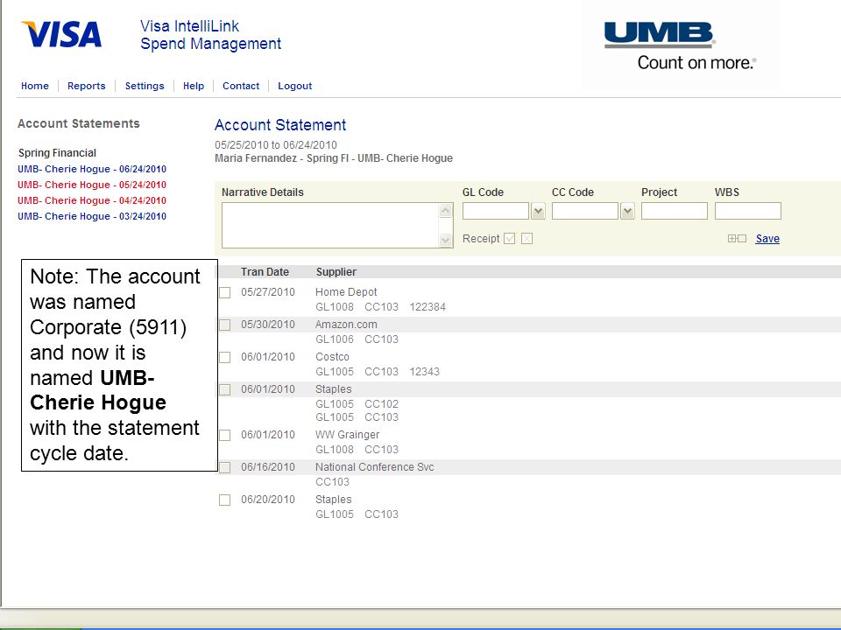This screenshot has width=841, height=630.
Task: Go to the Home menu item
Action: pos(35,86)
